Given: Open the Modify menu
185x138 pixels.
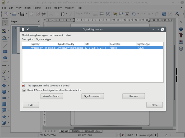Looking at the screenshot, I should [58, 8].
